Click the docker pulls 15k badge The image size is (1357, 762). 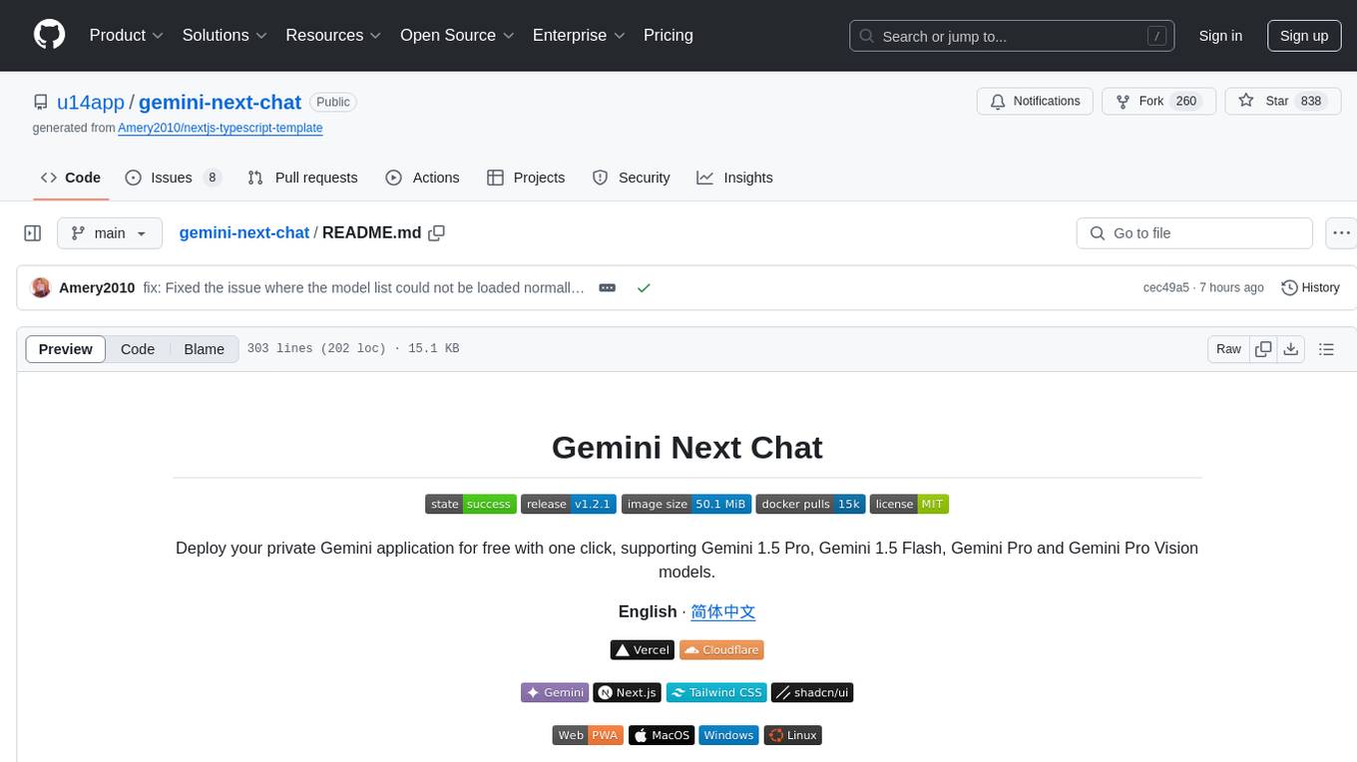[x=810, y=504]
